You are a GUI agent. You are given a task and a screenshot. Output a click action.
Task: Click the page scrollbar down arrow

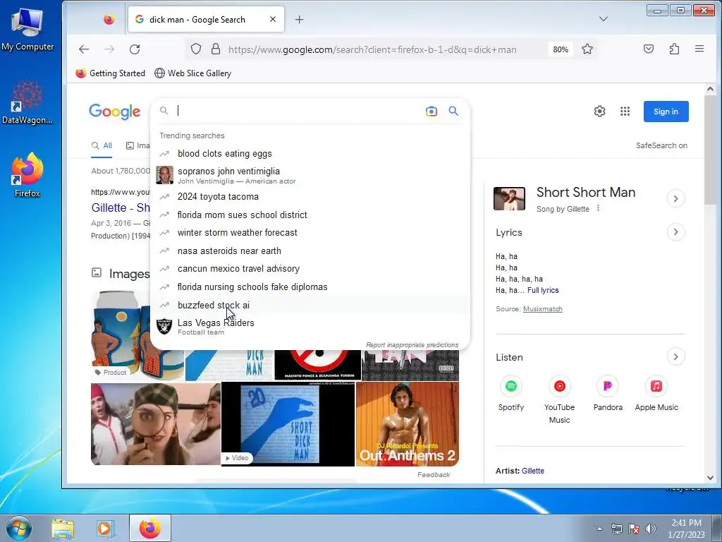coord(710,478)
